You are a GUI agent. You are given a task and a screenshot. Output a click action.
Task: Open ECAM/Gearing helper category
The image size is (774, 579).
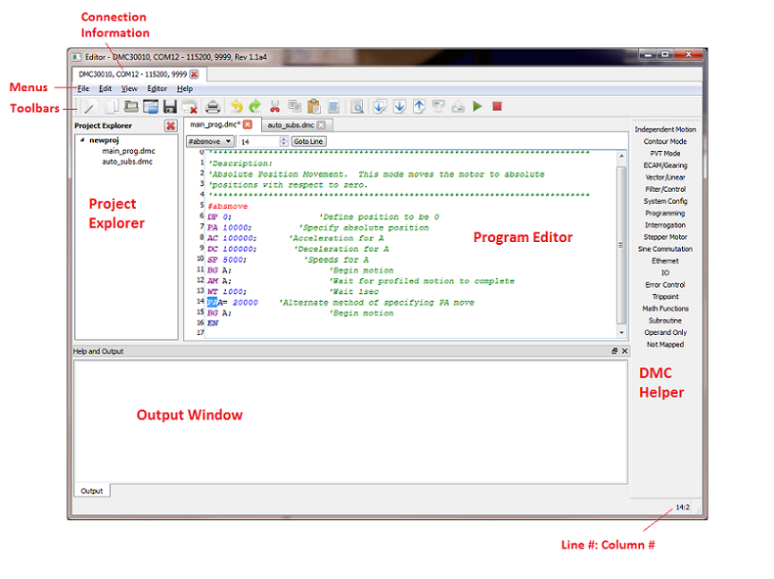[665, 165]
